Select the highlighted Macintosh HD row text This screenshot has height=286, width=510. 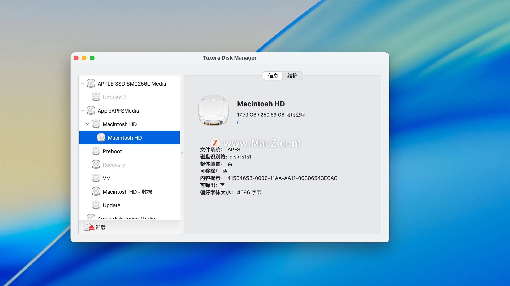coord(125,138)
